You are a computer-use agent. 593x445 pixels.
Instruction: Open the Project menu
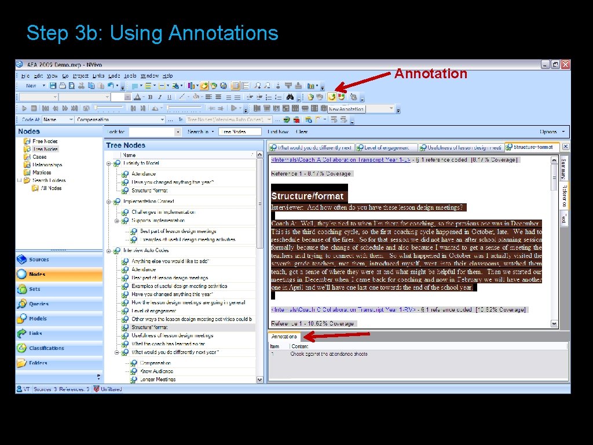(80, 76)
